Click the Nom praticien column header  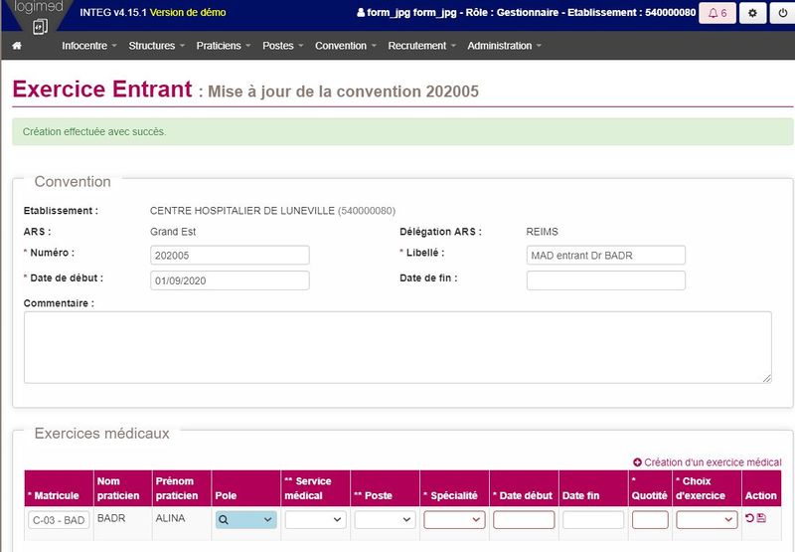point(122,488)
